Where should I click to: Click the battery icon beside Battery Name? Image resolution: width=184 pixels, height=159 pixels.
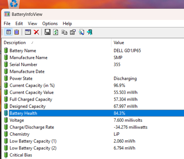click(6, 51)
